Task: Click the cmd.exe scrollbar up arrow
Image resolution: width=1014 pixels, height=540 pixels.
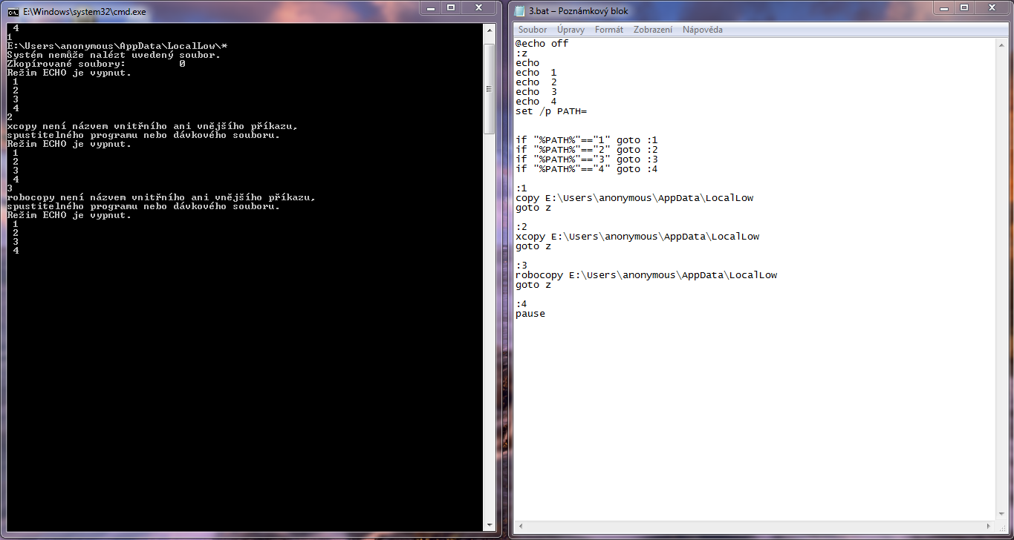Action: pyautogui.click(x=490, y=30)
